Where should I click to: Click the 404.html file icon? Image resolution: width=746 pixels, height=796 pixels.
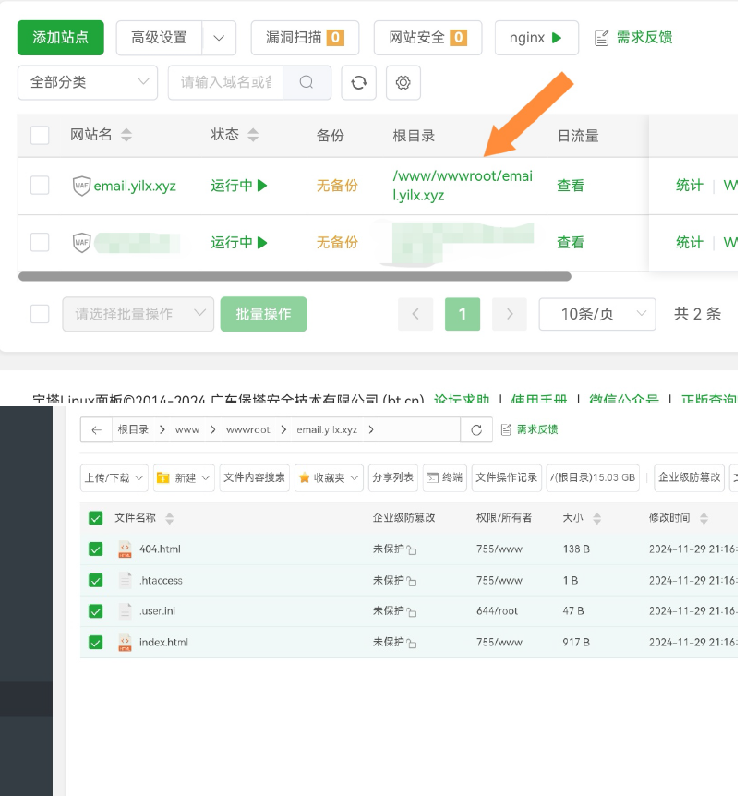[x=125, y=549]
